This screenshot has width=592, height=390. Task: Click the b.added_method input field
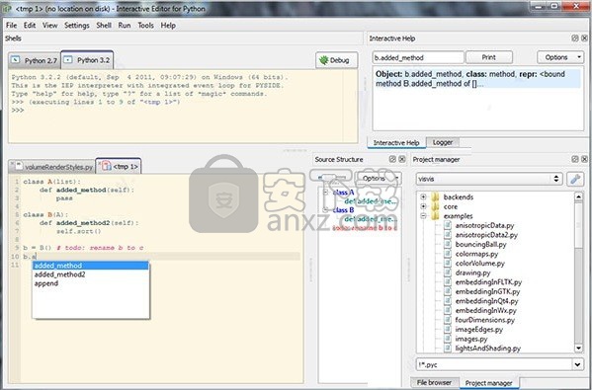tap(418, 57)
